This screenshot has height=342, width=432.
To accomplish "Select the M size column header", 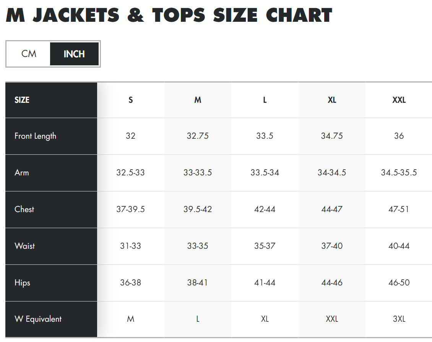I will tap(198, 100).
